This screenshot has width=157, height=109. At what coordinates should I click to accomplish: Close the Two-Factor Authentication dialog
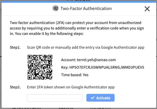(147, 9)
